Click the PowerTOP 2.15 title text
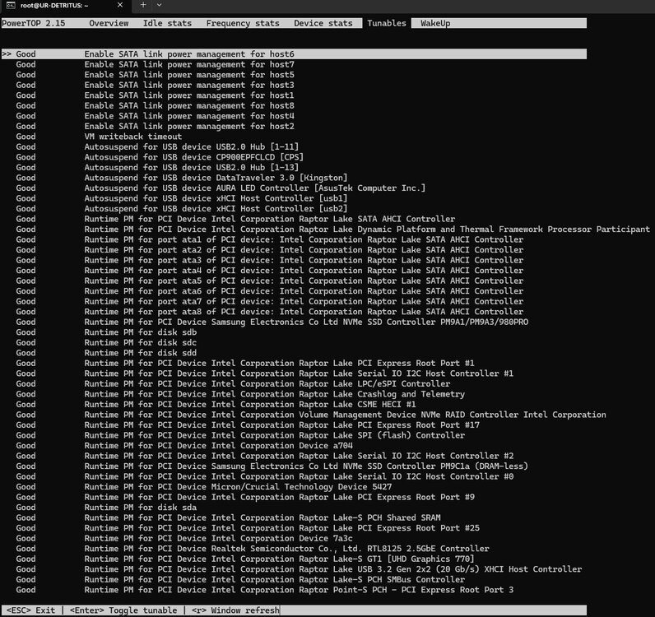Viewport: 655px width, 617px height. [34, 23]
